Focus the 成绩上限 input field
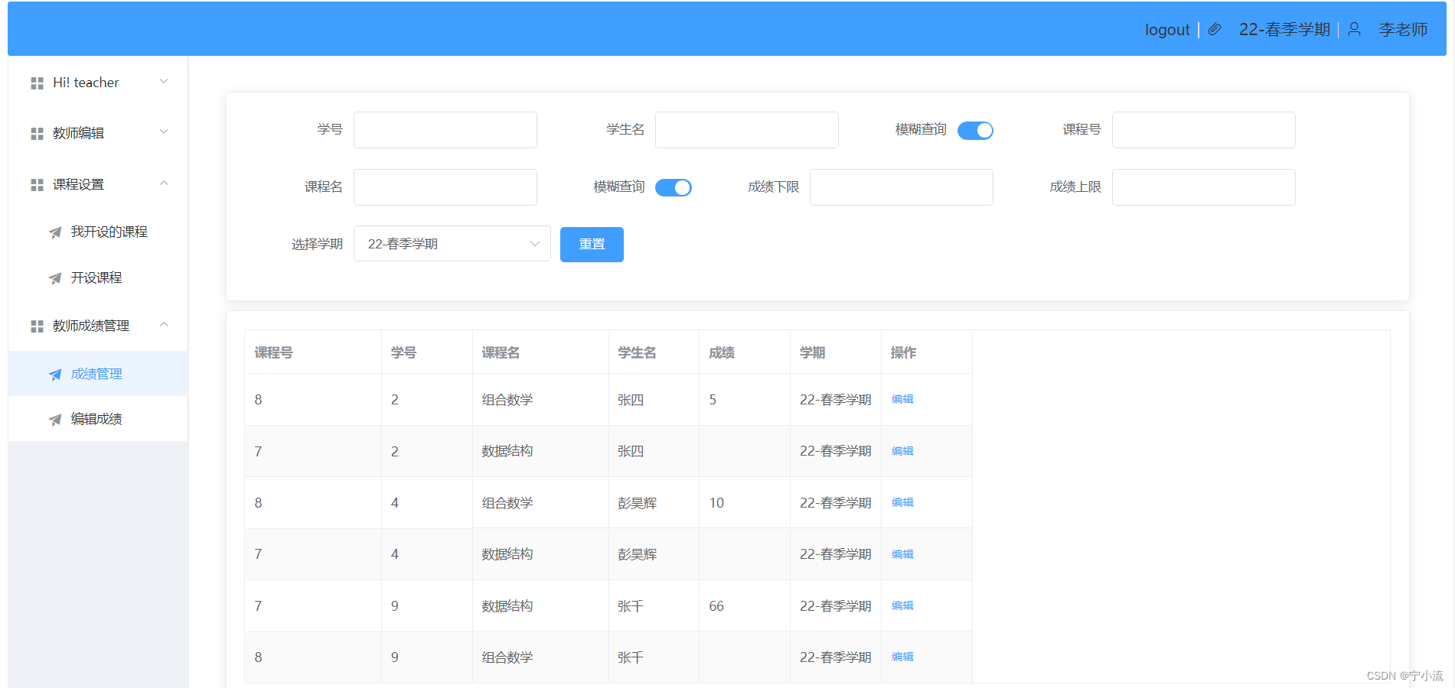1455x688 pixels. point(1204,187)
